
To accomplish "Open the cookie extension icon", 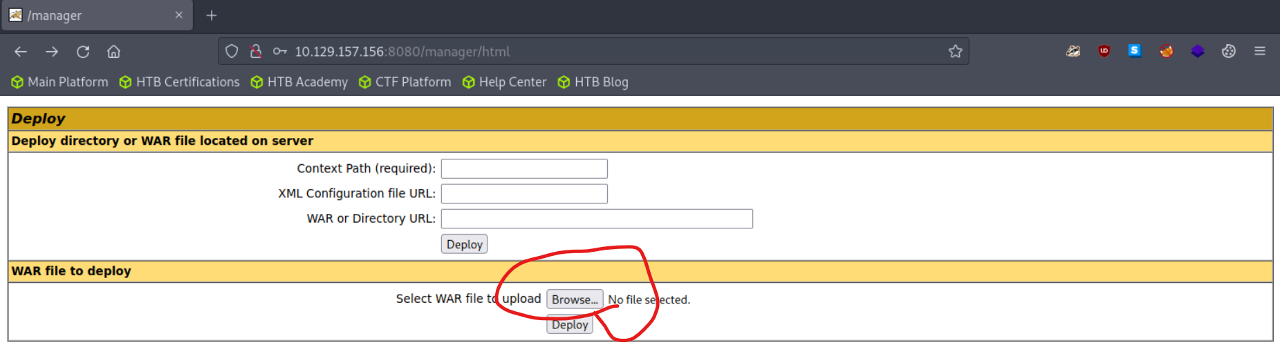I will [1229, 51].
